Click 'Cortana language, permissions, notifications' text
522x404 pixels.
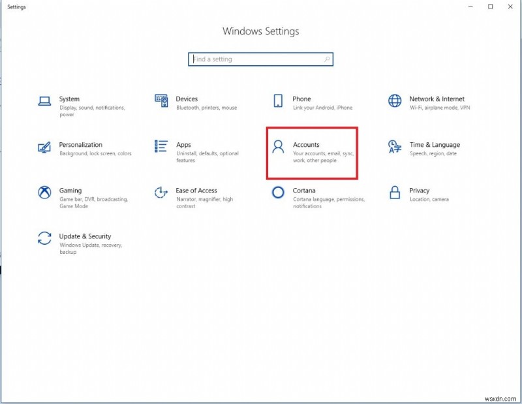pyautogui.click(x=329, y=202)
